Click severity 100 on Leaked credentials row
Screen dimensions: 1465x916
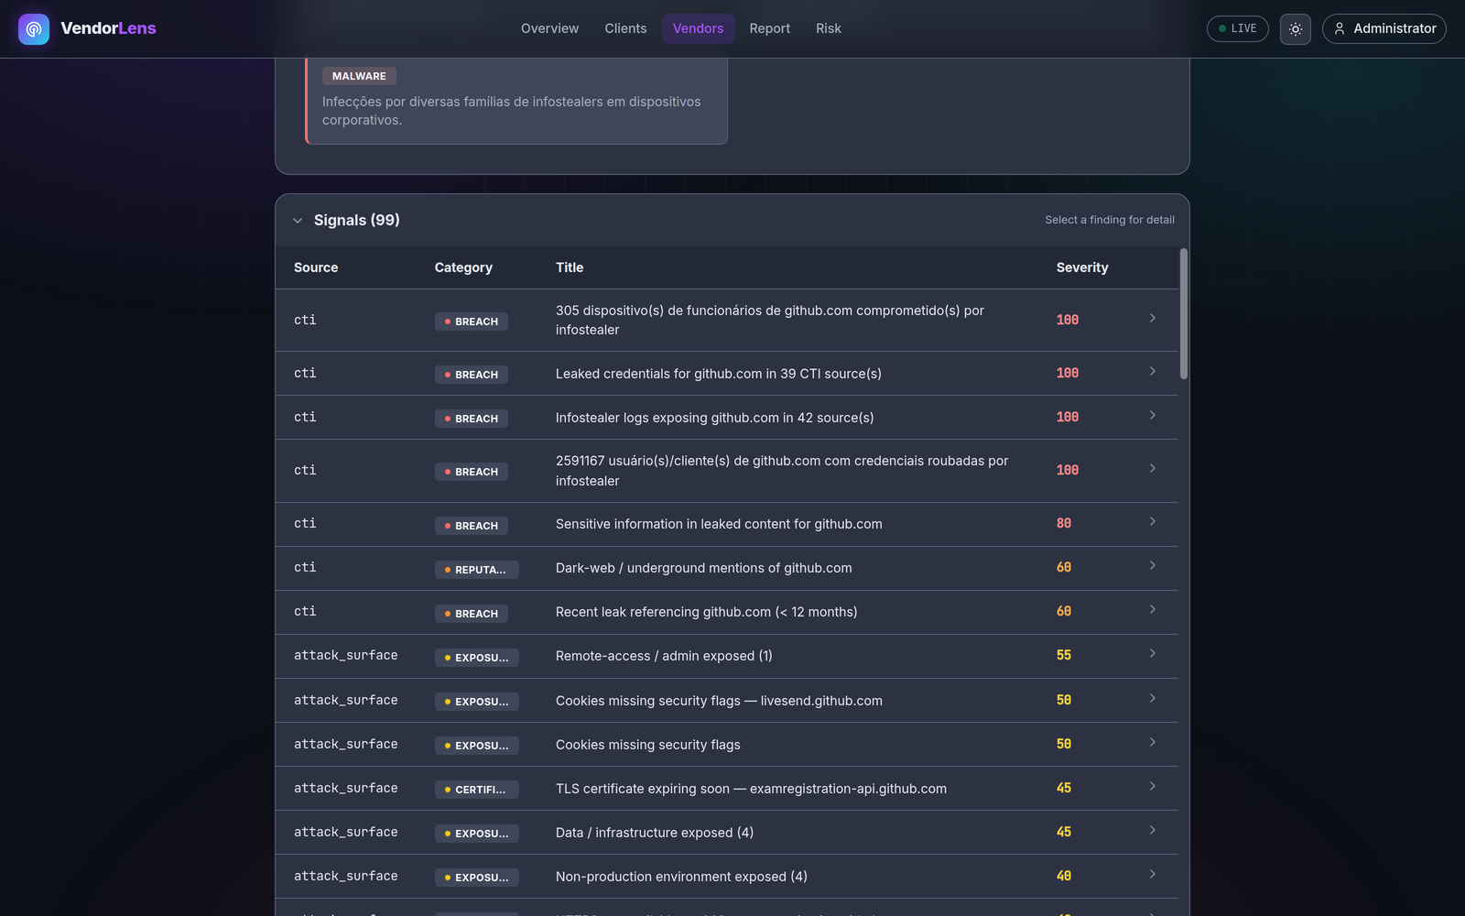coord(1068,374)
